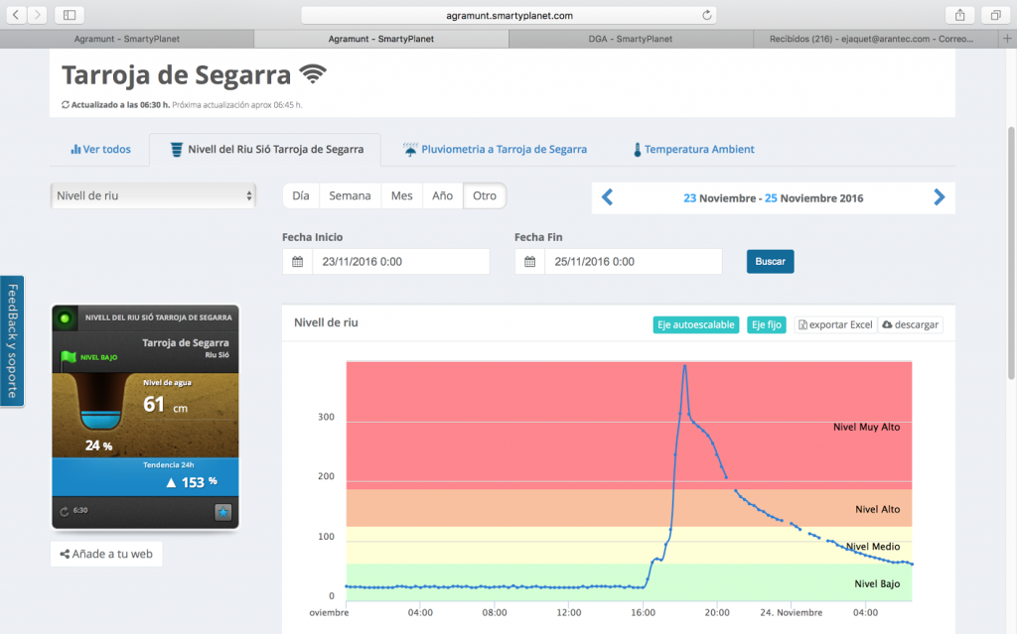Viewport: 1017px width, 634px height.
Task: Open the Safari share icon
Action: tap(959, 15)
